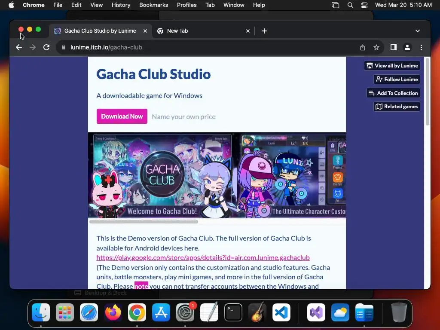Open the Apple menu

coord(11,5)
